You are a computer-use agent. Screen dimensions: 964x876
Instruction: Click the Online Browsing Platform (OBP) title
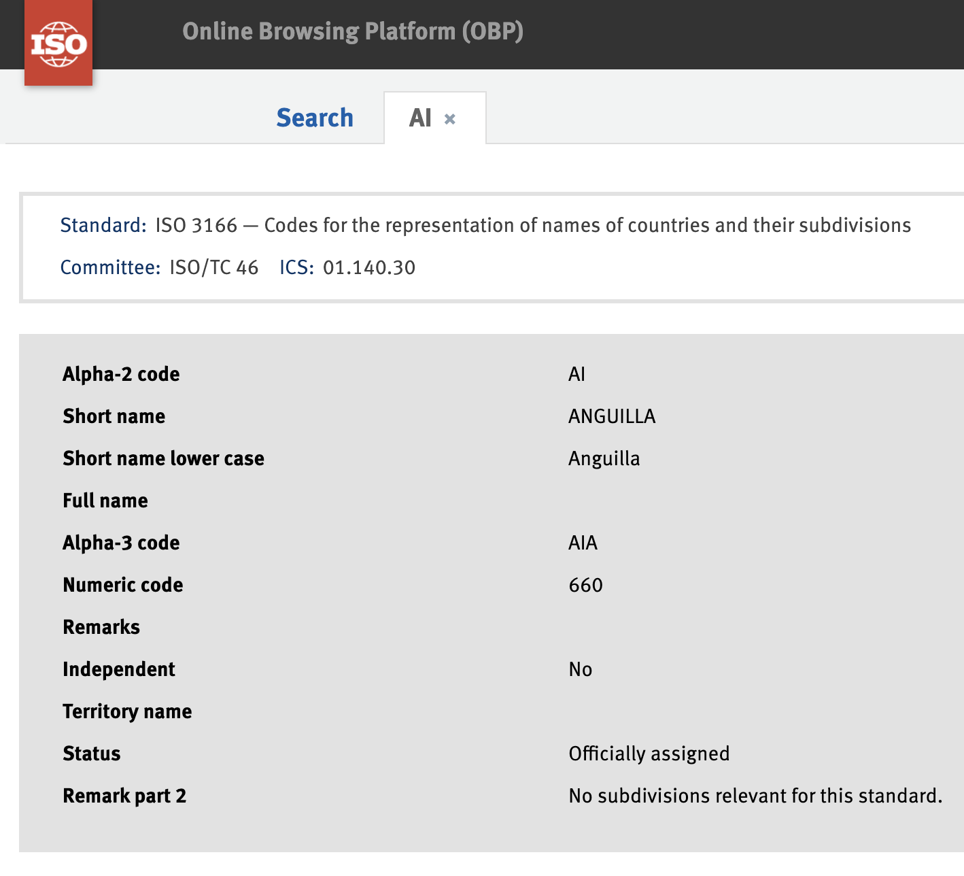[353, 31]
